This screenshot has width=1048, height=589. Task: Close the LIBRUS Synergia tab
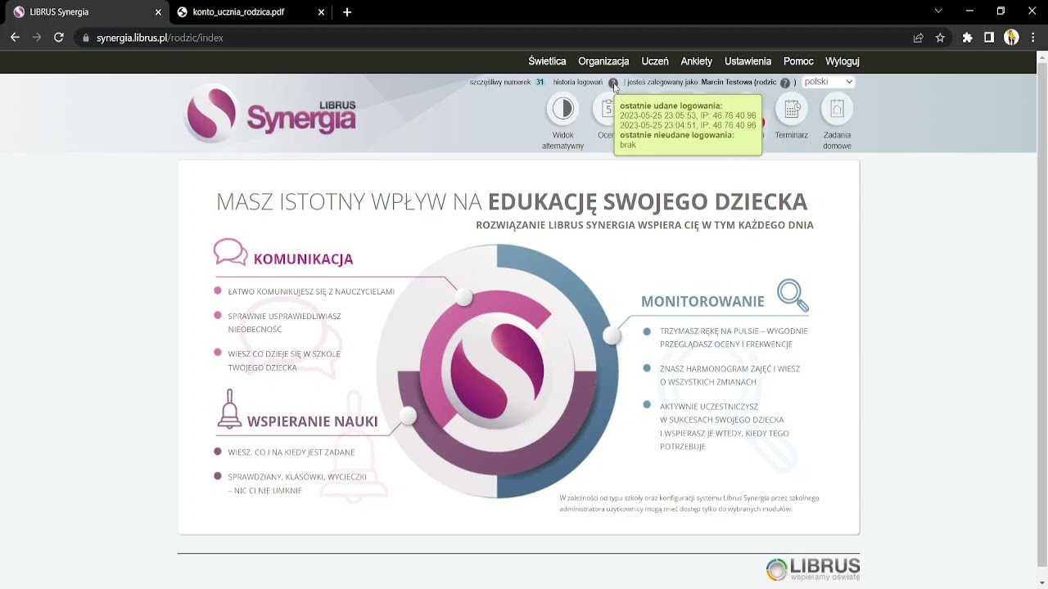[158, 12]
